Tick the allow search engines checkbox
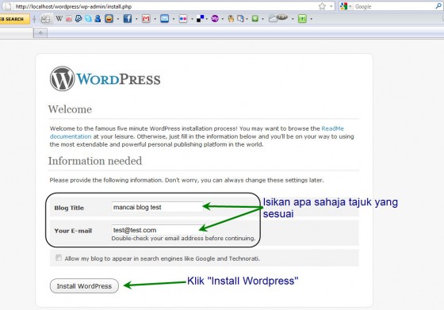Image resolution: width=444 pixels, height=310 pixels. (x=59, y=258)
